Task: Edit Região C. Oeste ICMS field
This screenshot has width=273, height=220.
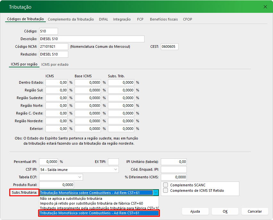Action: point(57,113)
